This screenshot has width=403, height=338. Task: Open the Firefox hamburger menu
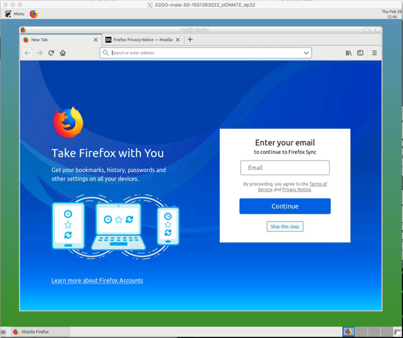[x=374, y=53]
